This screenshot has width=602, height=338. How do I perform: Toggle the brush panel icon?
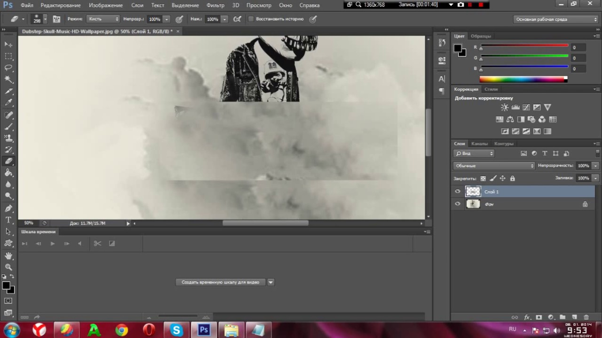point(56,19)
